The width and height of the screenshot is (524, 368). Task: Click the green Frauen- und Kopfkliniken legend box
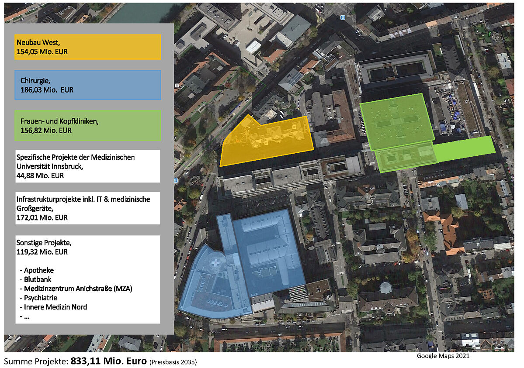tap(88, 126)
